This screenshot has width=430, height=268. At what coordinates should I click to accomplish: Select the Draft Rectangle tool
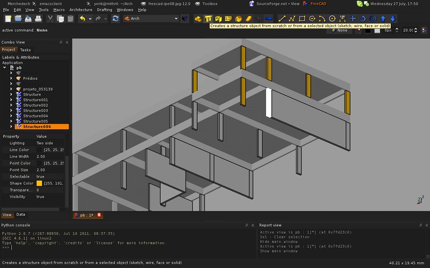[x=302, y=19]
